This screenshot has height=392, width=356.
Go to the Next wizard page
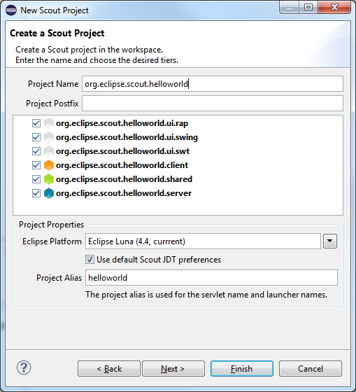click(173, 368)
